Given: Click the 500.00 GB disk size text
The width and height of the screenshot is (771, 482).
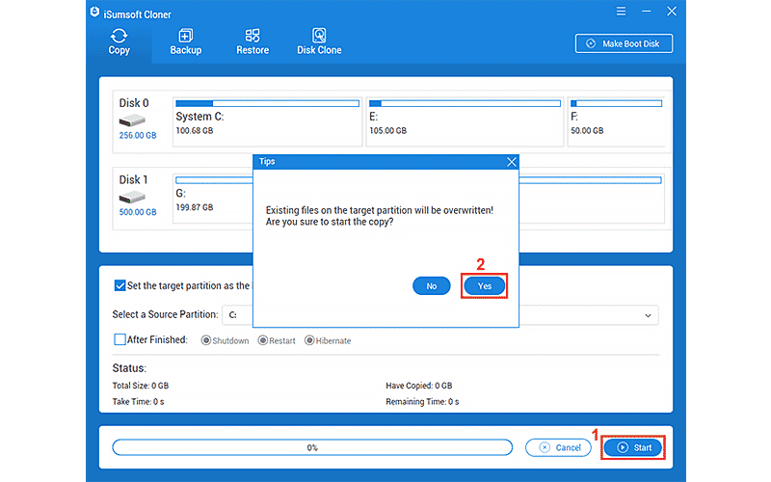Looking at the screenshot, I should pos(138,212).
